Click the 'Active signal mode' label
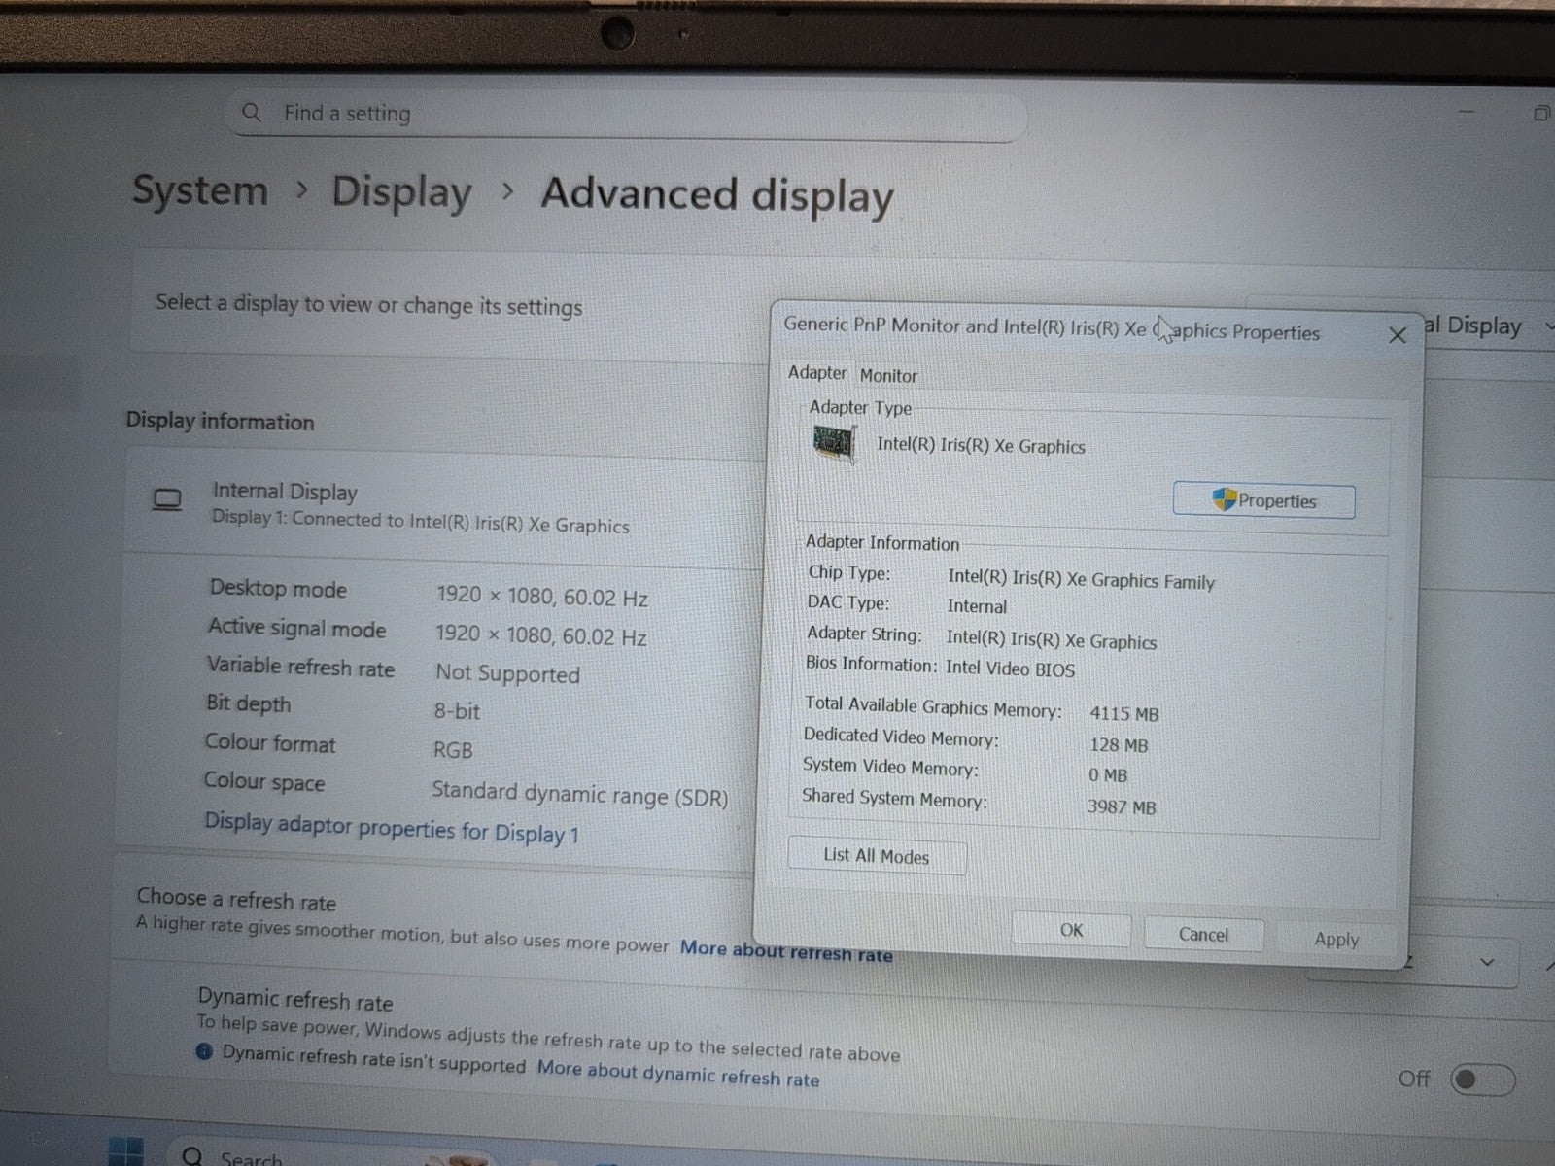Viewport: 1555px width, 1166px height. coord(296,629)
